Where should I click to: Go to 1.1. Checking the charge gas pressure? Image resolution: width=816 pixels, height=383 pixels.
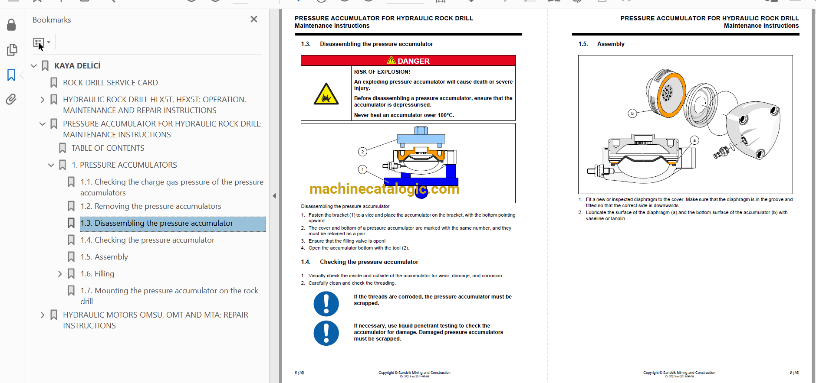pos(172,187)
